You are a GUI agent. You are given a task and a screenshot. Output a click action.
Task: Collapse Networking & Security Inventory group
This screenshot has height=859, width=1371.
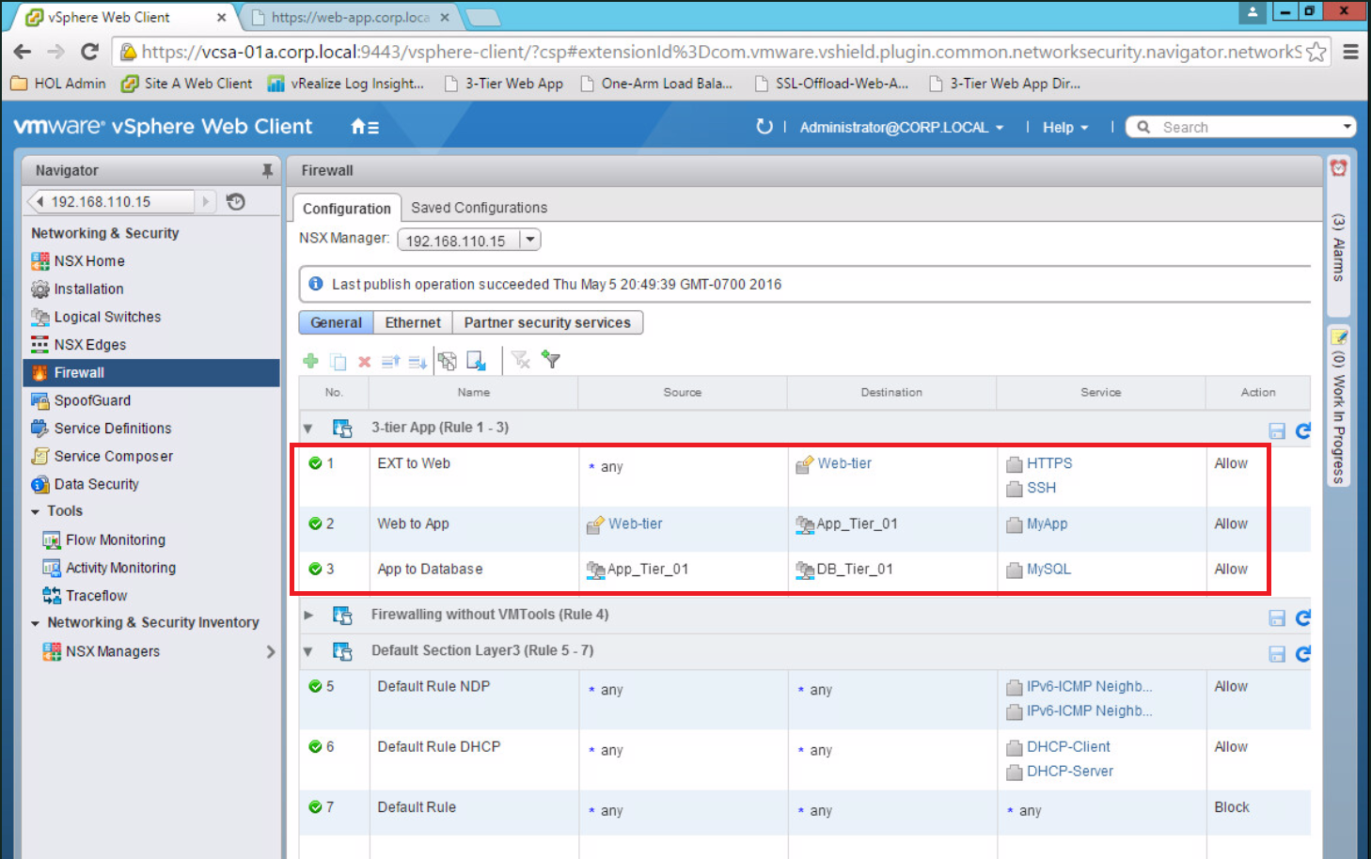click(36, 623)
